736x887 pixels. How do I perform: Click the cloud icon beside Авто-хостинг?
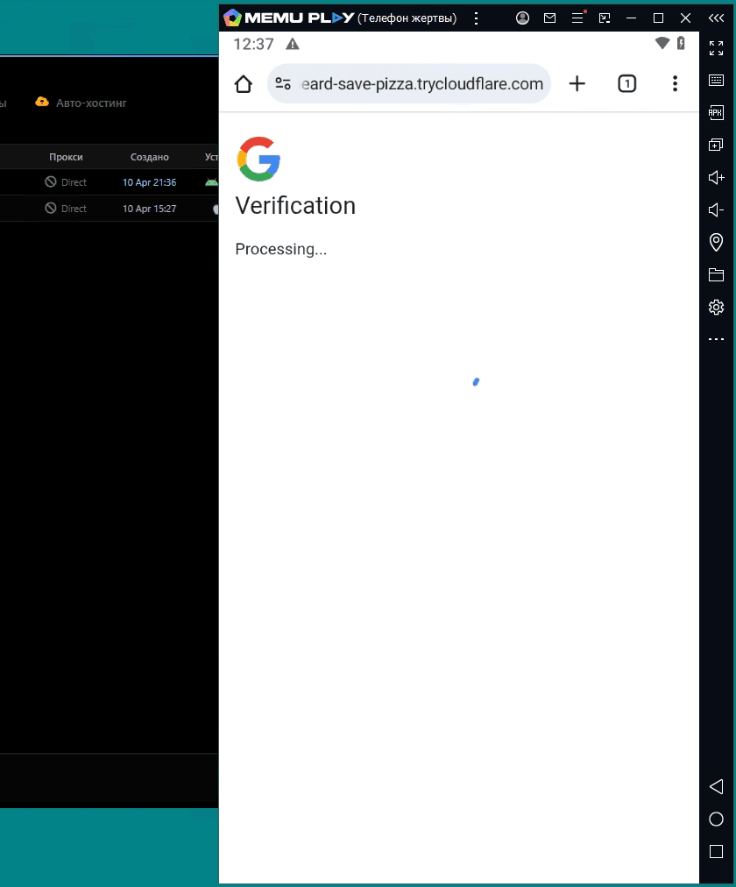[x=42, y=102]
